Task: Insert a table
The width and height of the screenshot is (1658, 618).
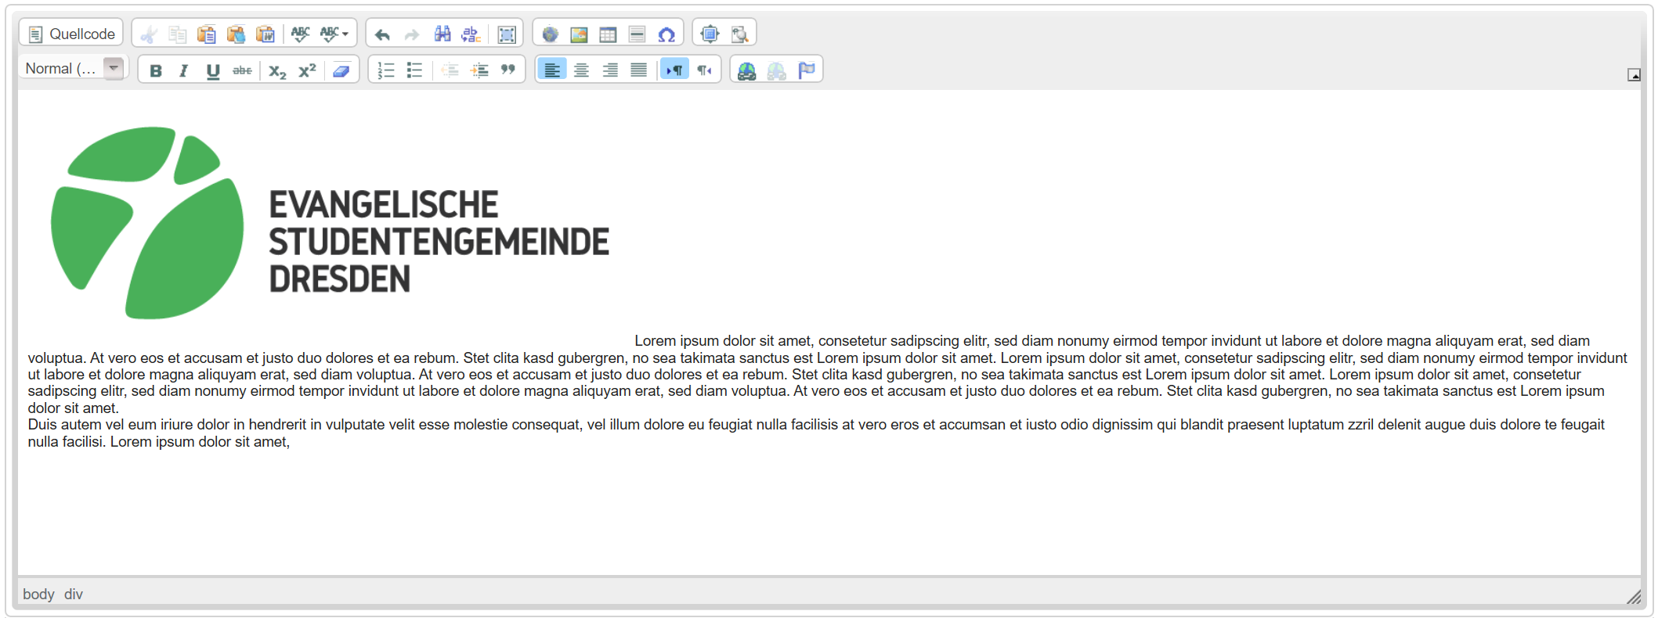Action: [608, 34]
